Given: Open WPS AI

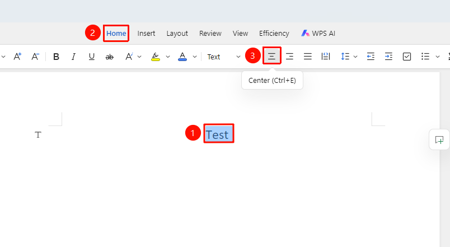Looking at the screenshot, I should 318,33.
